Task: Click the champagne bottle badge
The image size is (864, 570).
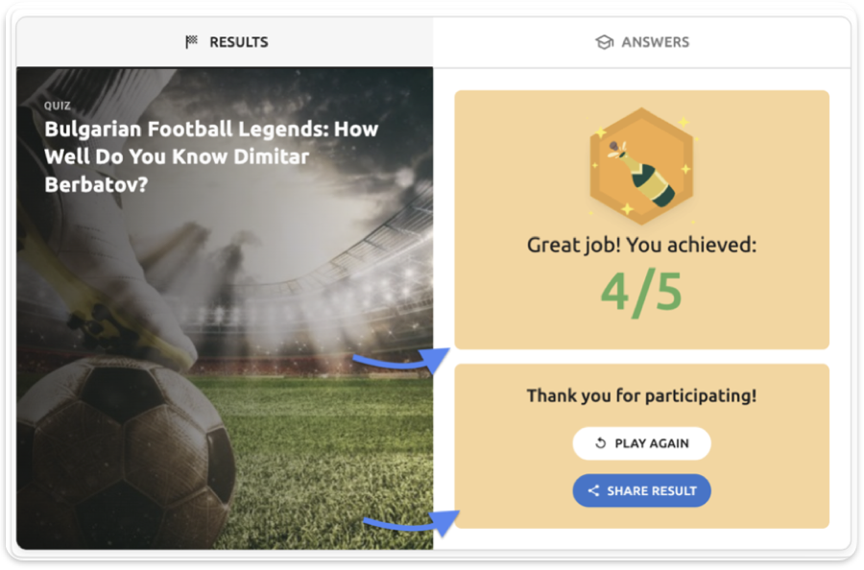Action: click(x=641, y=165)
